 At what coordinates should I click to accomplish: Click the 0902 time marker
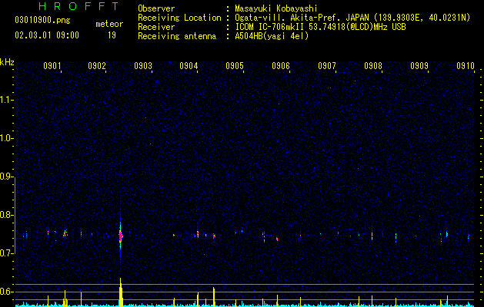(97, 66)
